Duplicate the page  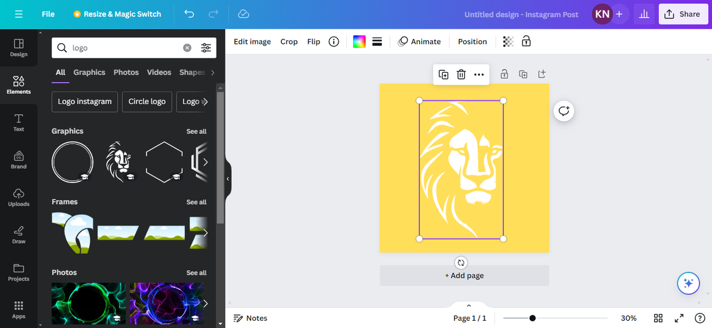[x=523, y=74]
